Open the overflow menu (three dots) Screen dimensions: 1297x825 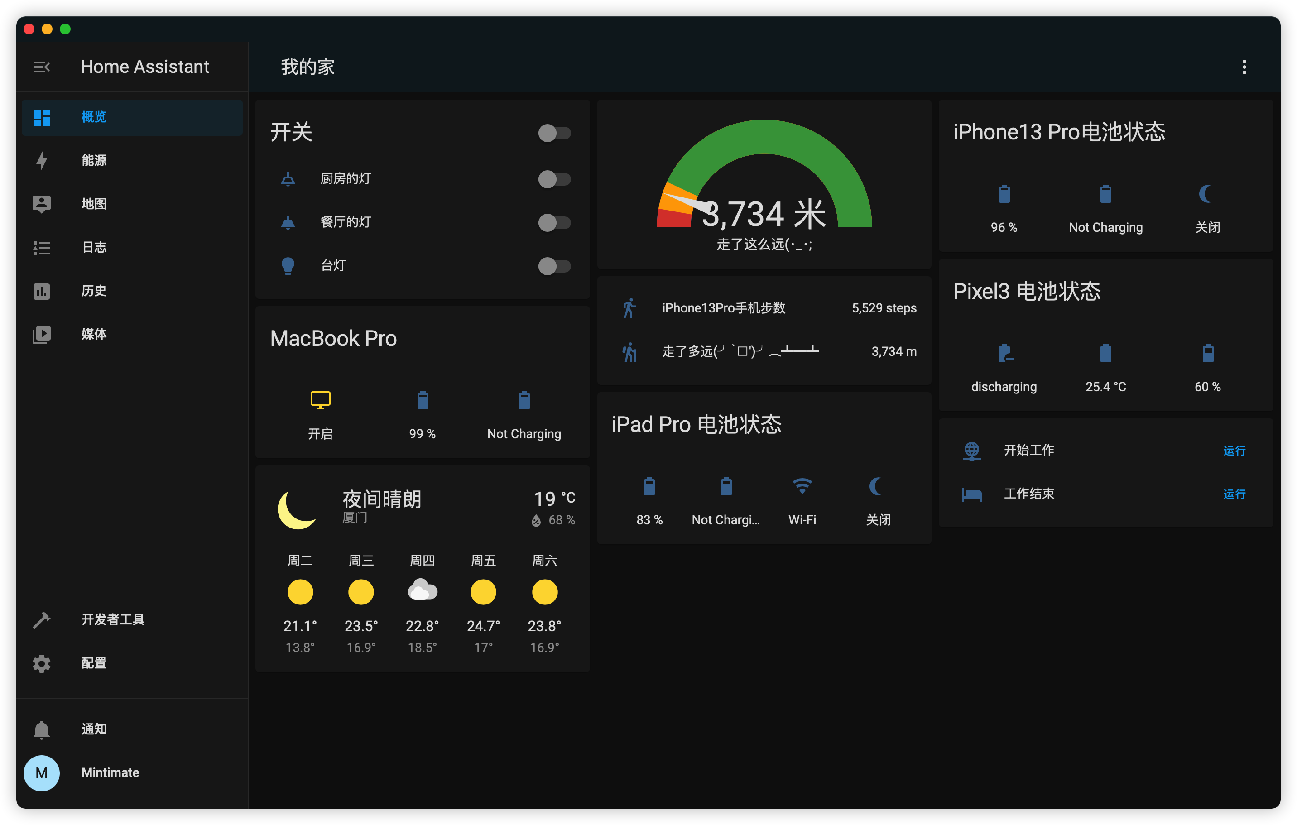[x=1244, y=67]
